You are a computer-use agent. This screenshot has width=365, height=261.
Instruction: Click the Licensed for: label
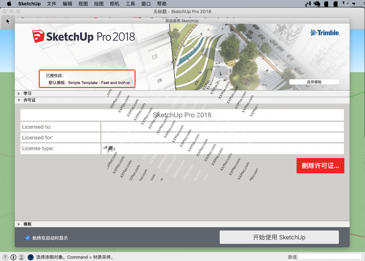38,138
